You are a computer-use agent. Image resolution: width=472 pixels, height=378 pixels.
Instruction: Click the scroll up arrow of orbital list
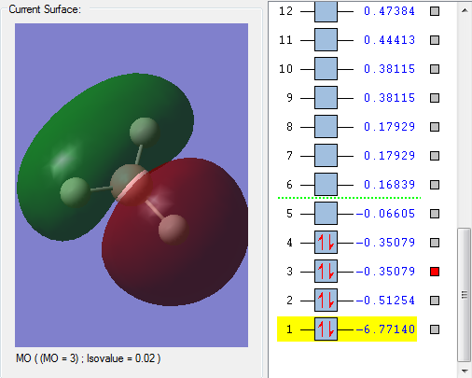[465, 10]
